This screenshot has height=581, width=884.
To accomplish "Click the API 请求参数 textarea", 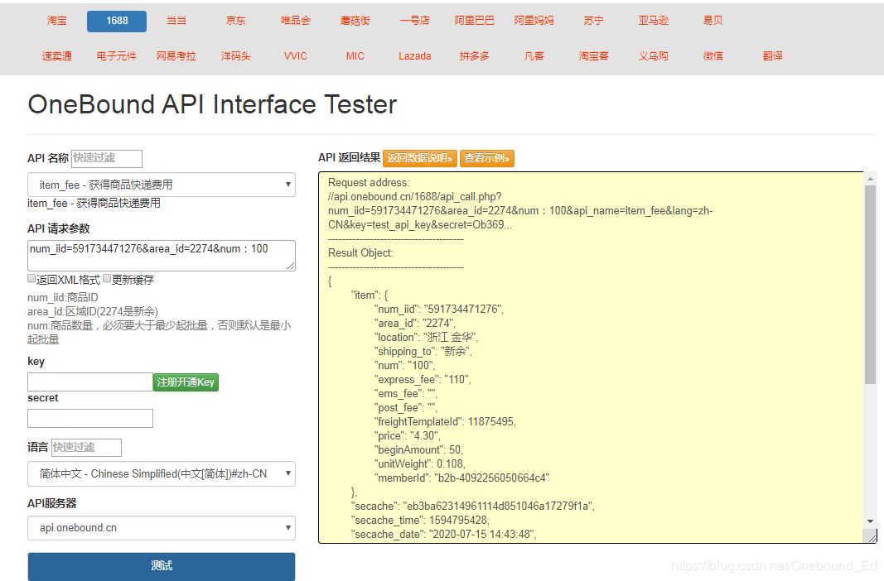I will click(162, 255).
